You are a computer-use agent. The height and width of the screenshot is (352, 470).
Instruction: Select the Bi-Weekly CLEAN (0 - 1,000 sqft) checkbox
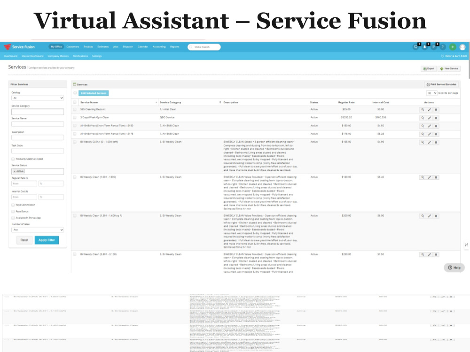(75, 142)
